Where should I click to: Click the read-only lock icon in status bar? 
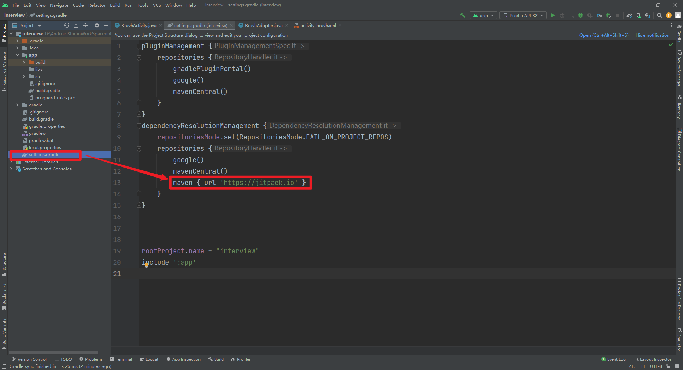point(668,366)
